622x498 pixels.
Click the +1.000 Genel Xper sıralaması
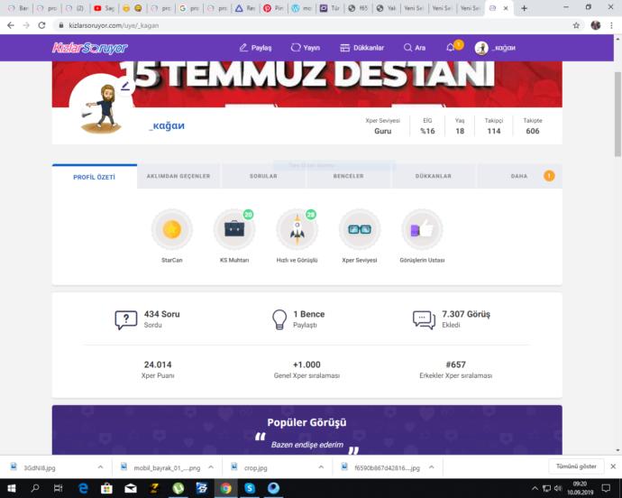[306, 369]
